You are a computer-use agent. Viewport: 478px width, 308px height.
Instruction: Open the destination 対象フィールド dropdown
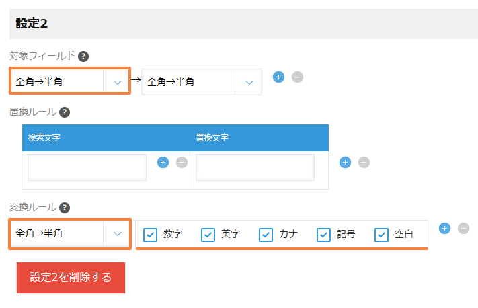[x=201, y=82]
